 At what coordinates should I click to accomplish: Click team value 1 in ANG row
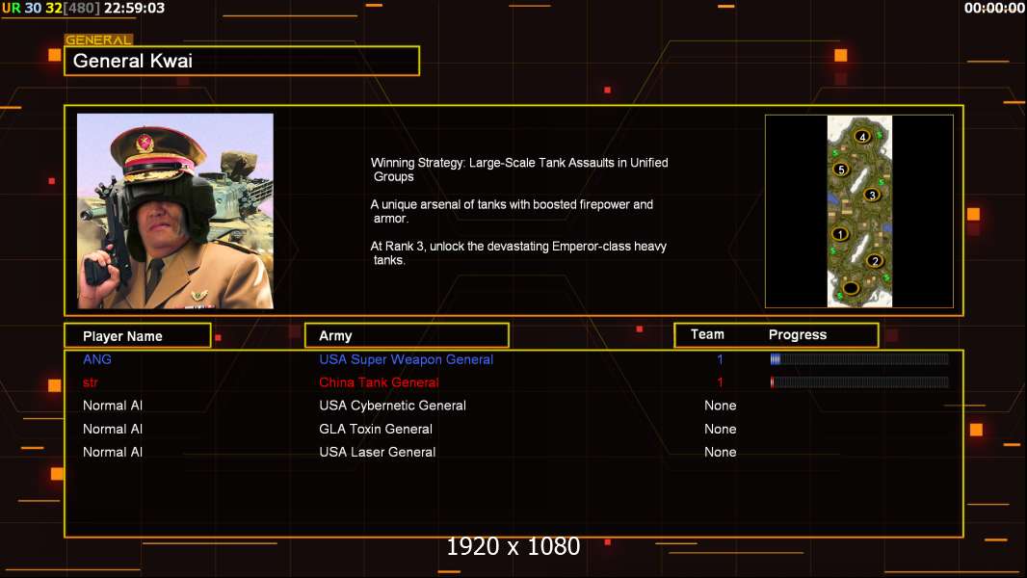(x=720, y=359)
